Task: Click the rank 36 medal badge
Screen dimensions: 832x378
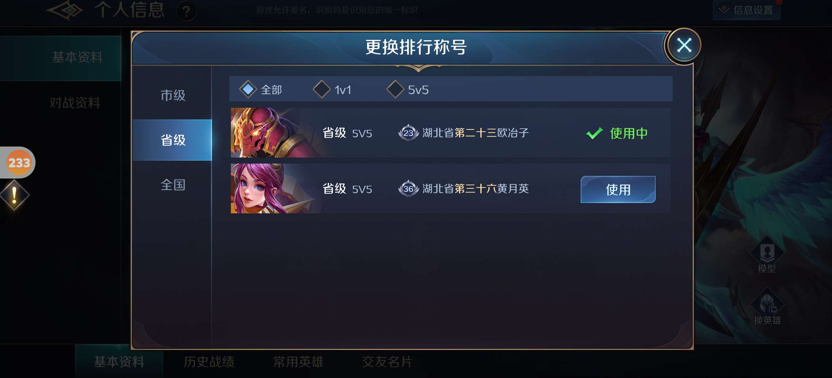Action: tap(408, 188)
